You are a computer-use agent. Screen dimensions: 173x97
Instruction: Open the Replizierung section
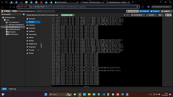tap(33, 44)
